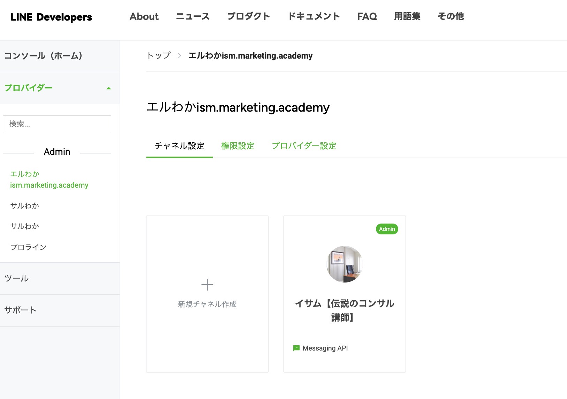
Task: Open イサム【伝説のコンサル講師】 channel title
Action: click(x=345, y=310)
